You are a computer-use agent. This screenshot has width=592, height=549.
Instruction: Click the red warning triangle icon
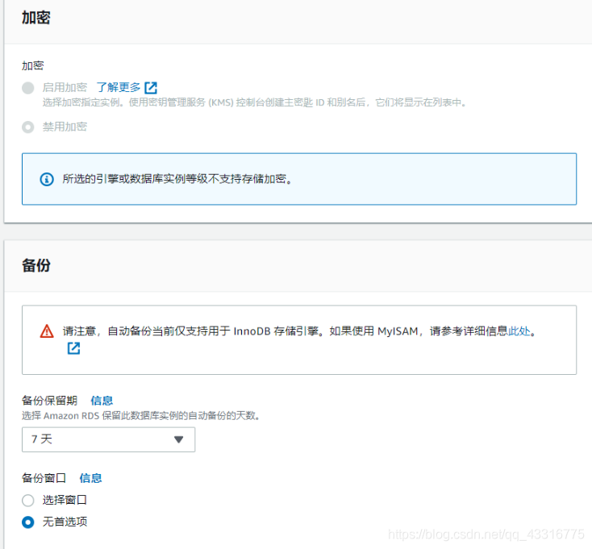click(47, 331)
